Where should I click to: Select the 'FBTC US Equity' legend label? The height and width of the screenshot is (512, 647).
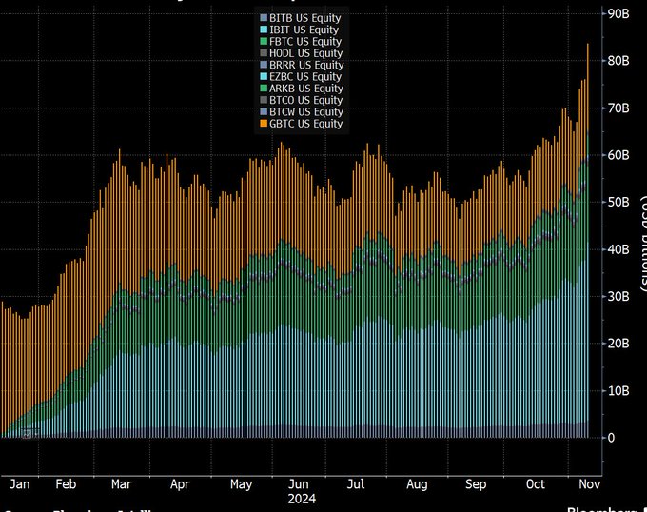305,41
